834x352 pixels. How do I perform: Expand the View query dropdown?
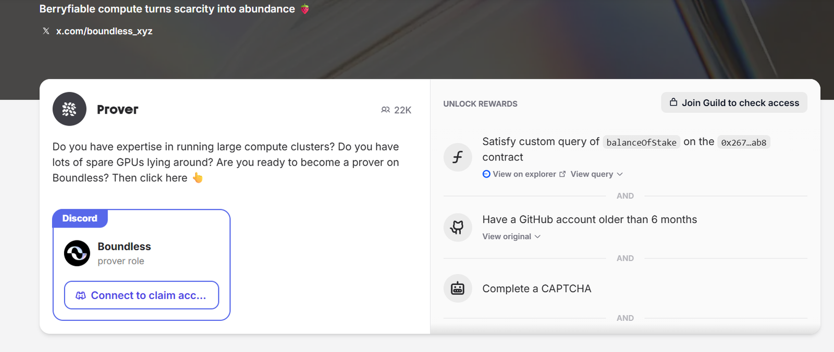pos(596,174)
